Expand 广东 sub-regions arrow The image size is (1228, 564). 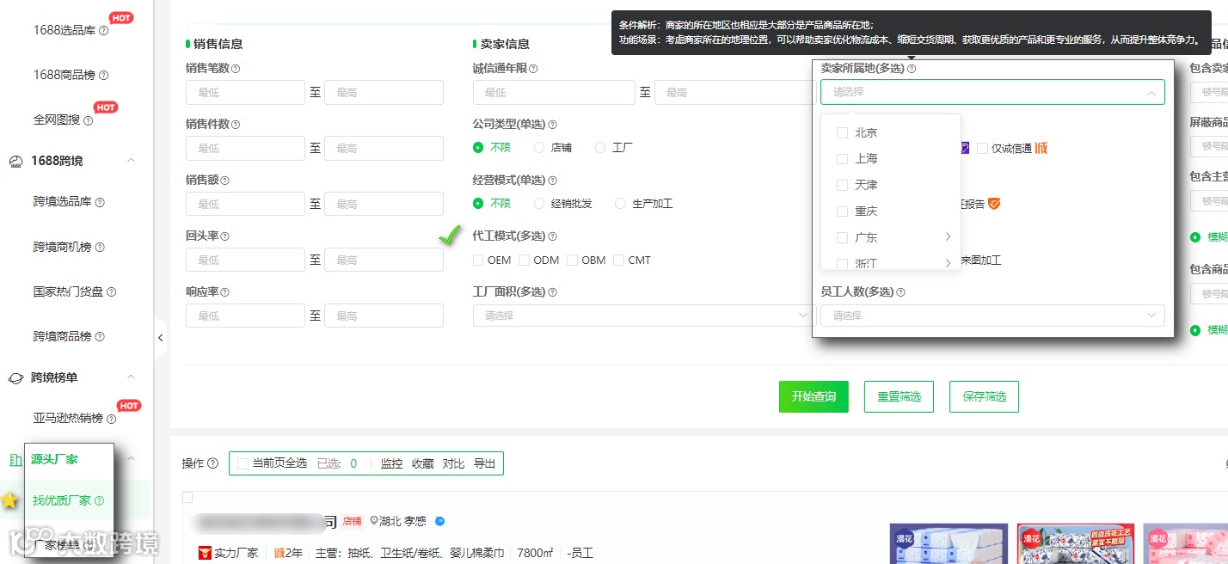click(x=948, y=236)
